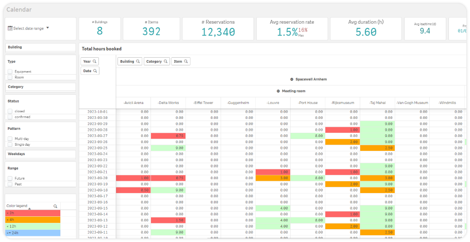Click the Color legend search icon

[56, 206]
